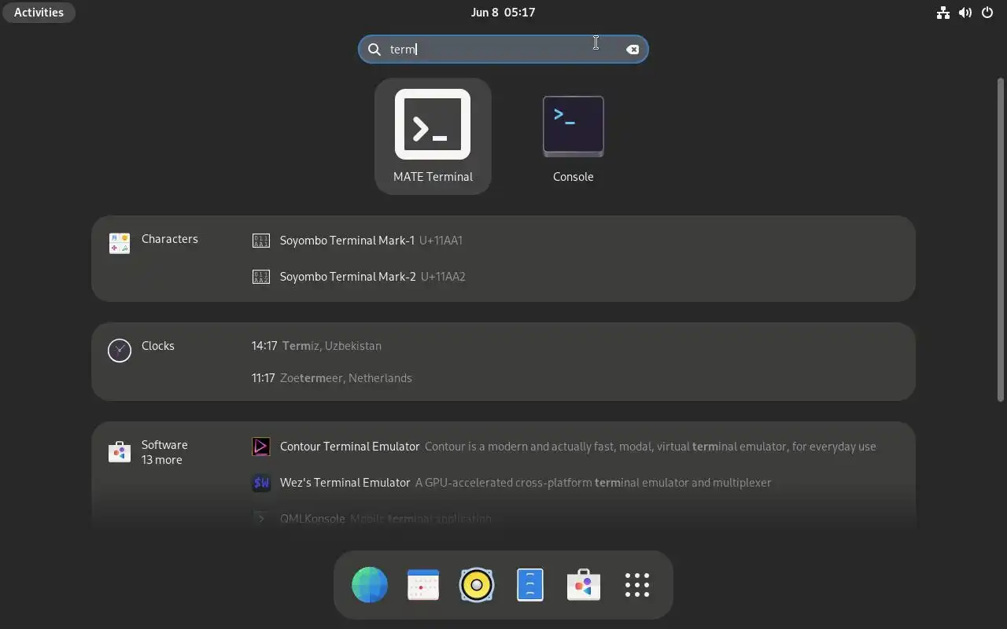Viewport: 1007px width, 629px height.
Task: Click the Characters provider label
Action: [x=170, y=239]
